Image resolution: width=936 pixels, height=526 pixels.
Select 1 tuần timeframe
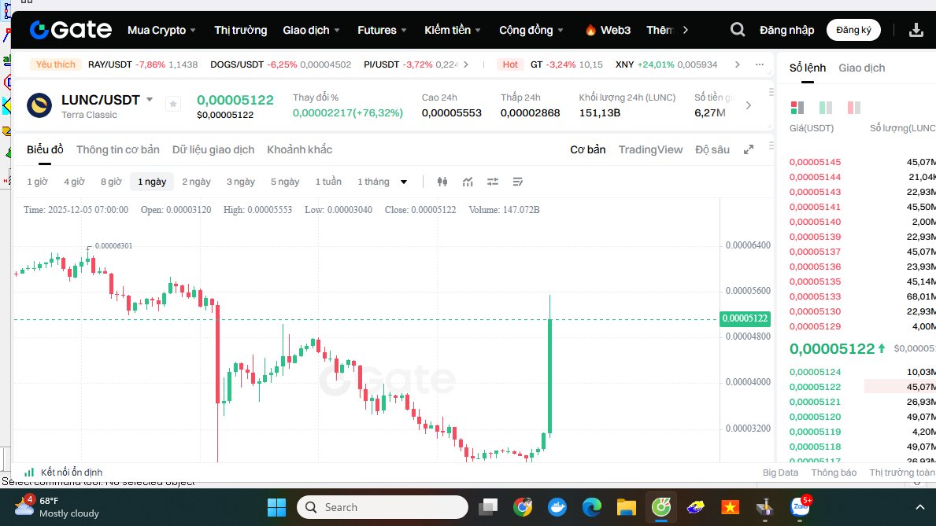coord(328,182)
